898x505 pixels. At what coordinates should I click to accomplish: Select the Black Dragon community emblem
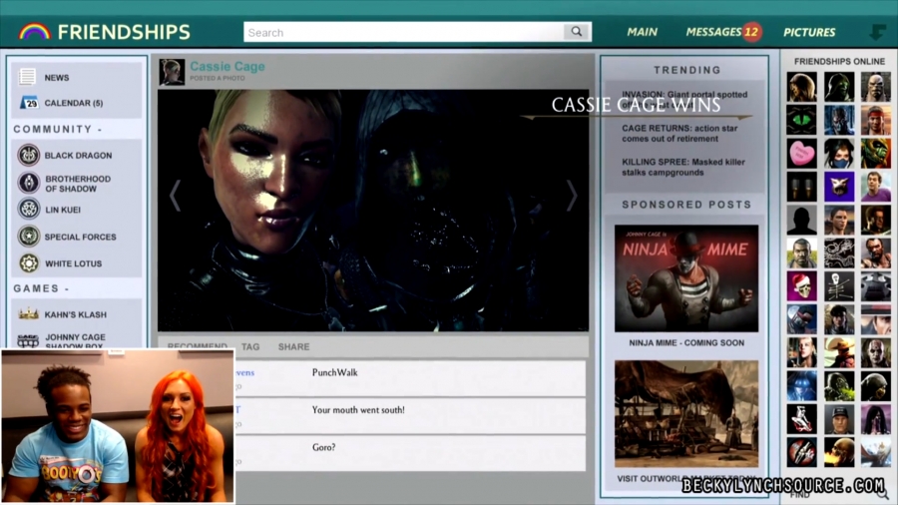tap(29, 156)
